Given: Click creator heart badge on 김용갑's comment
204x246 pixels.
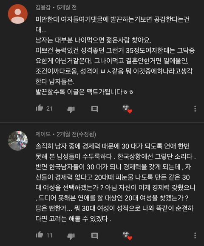Looking at the screenshot, I should click(127, 109).
